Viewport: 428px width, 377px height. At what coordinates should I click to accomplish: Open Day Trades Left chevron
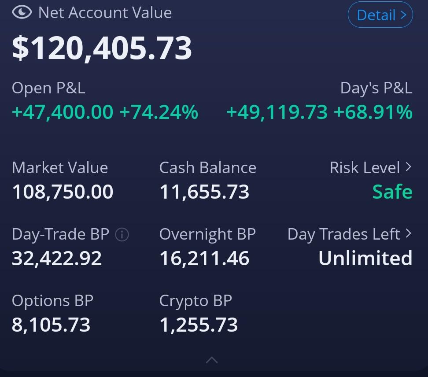(x=408, y=233)
